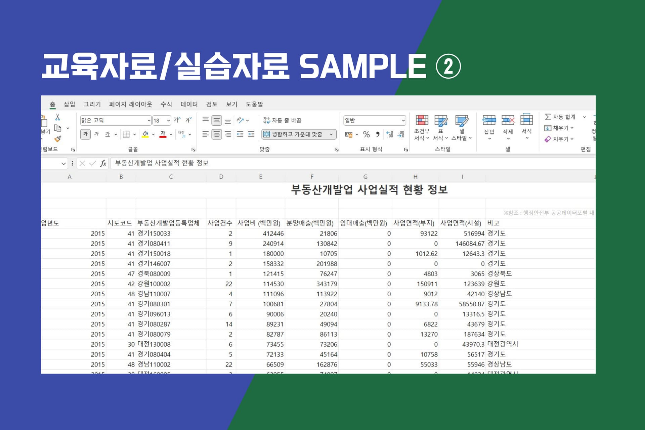Expand the fill color dropdown arrow
The width and height of the screenshot is (645, 430).
[x=153, y=134]
